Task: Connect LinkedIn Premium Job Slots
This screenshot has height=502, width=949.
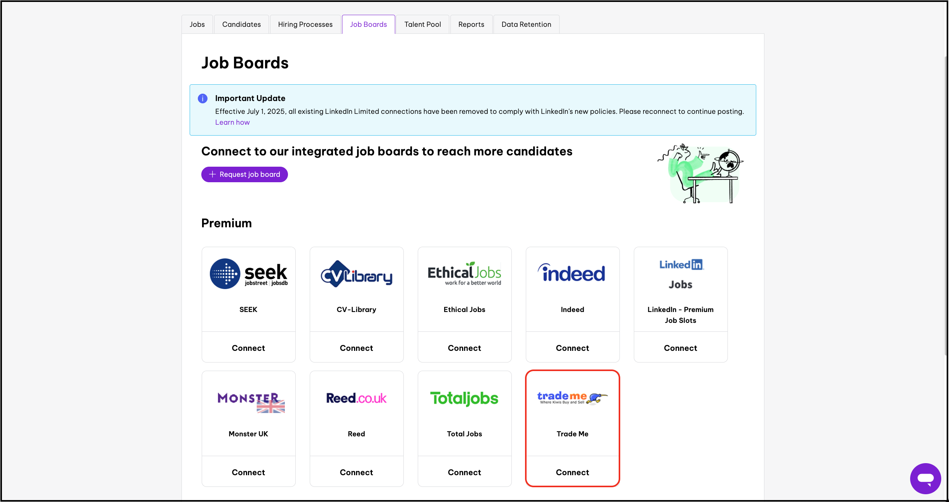Action: pos(680,348)
